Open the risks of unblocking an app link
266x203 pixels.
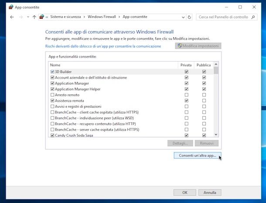(103, 46)
